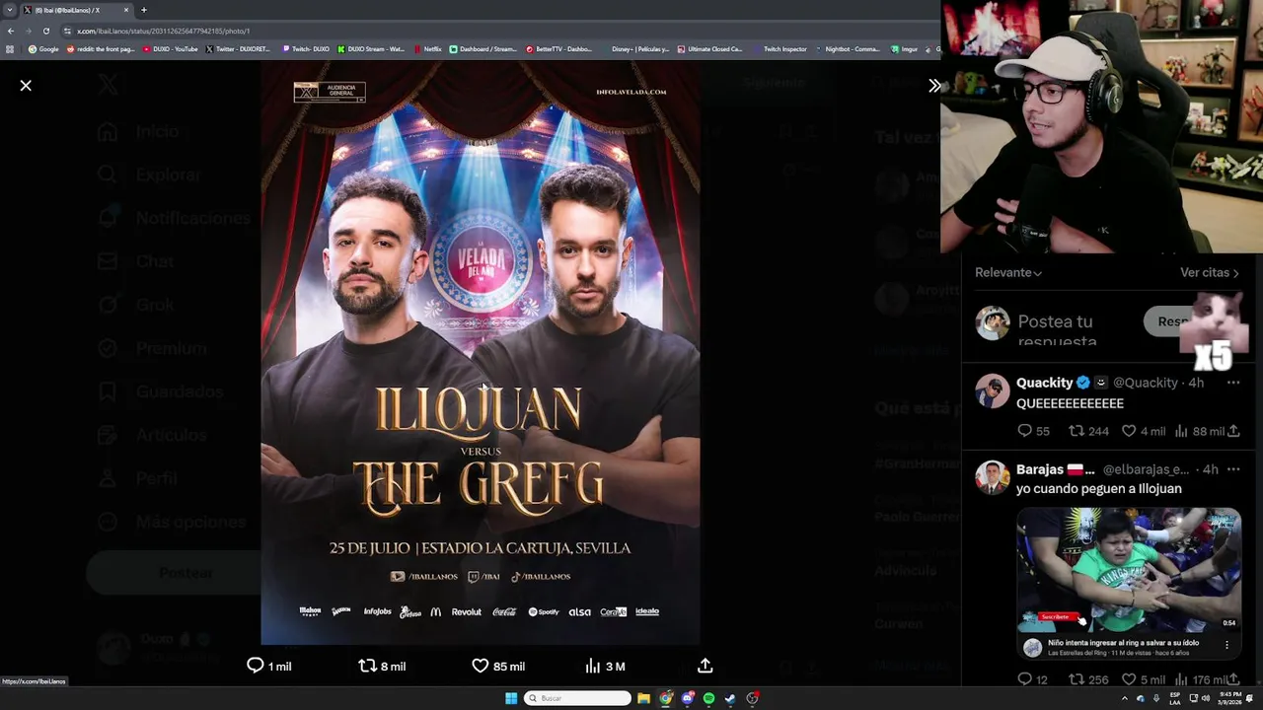Open the Twitch Inspector bookmark
Viewport: 1263px width, 710px height.
tap(780, 49)
